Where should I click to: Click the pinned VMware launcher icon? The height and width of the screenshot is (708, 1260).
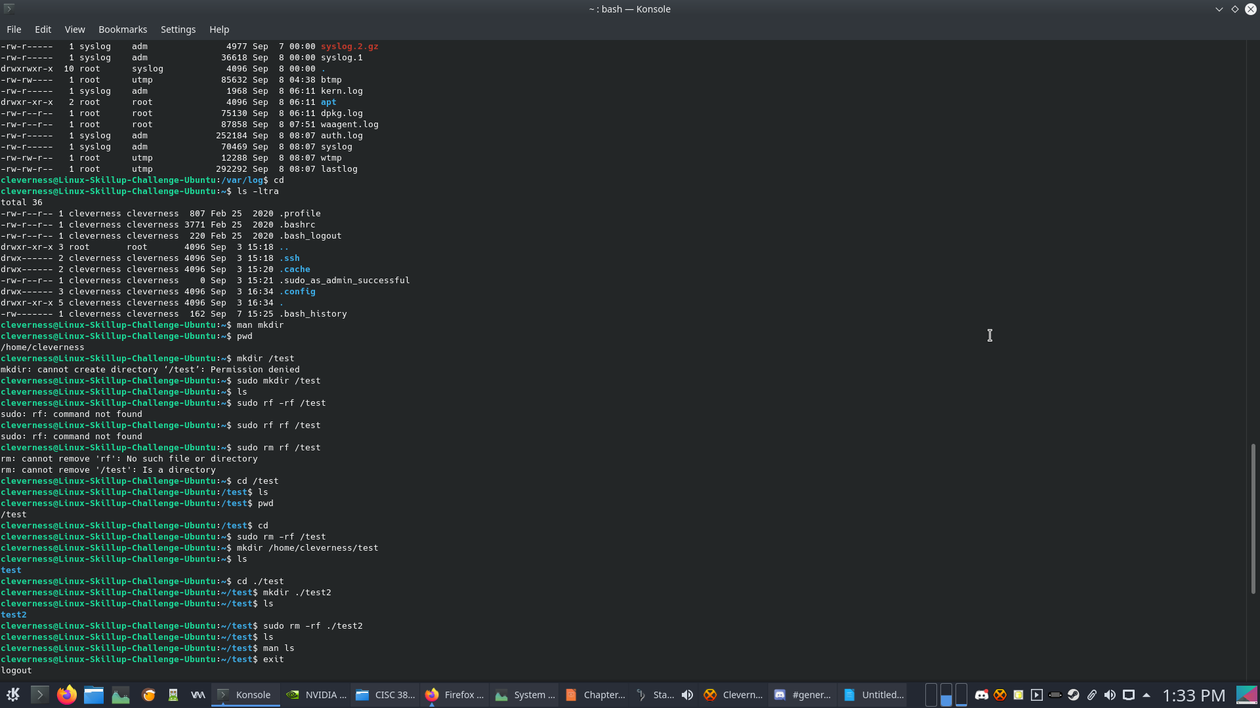pos(198,695)
